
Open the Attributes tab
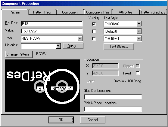point(126,12)
